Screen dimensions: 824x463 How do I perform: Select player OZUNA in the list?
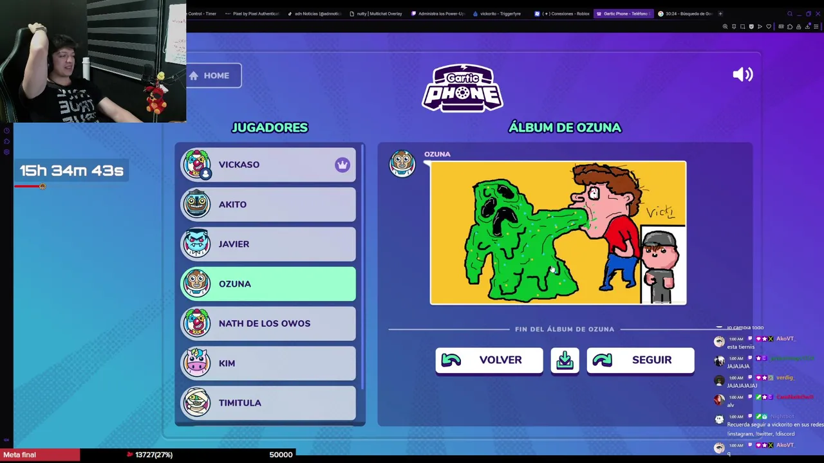[268, 284]
